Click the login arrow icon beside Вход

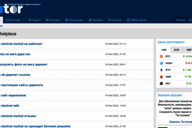click(x=177, y=20)
